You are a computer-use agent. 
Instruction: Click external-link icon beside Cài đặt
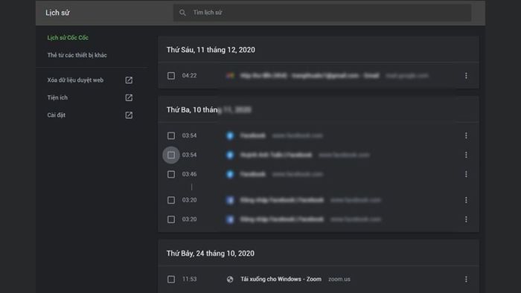pos(129,115)
